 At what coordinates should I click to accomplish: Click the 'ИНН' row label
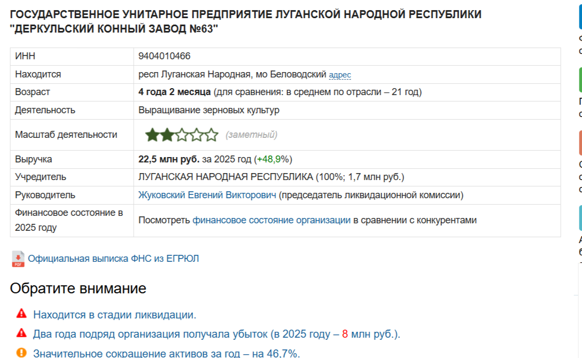[25, 56]
